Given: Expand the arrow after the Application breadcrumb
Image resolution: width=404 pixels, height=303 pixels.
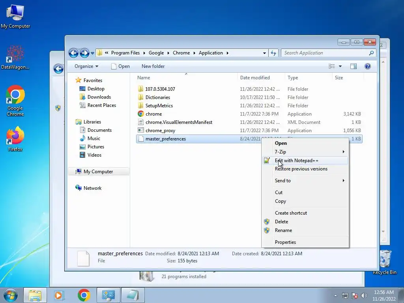Looking at the screenshot, I should tap(228, 53).
